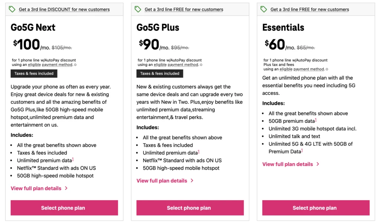Open payment method info icon under Go5G Plus
This screenshot has height=224, width=380.
click(201, 65)
